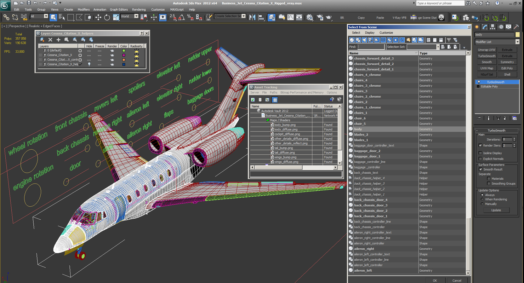Click the Render Production teapot icon
Image resolution: width=524 pixels, height=283 pixels.
tap(329, 17)
